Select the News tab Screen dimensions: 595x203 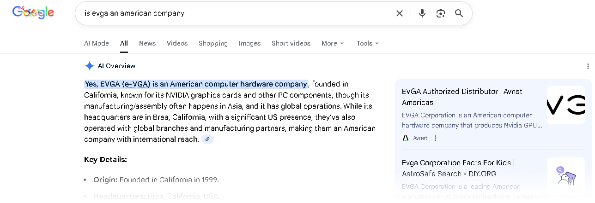coord(147,43)
